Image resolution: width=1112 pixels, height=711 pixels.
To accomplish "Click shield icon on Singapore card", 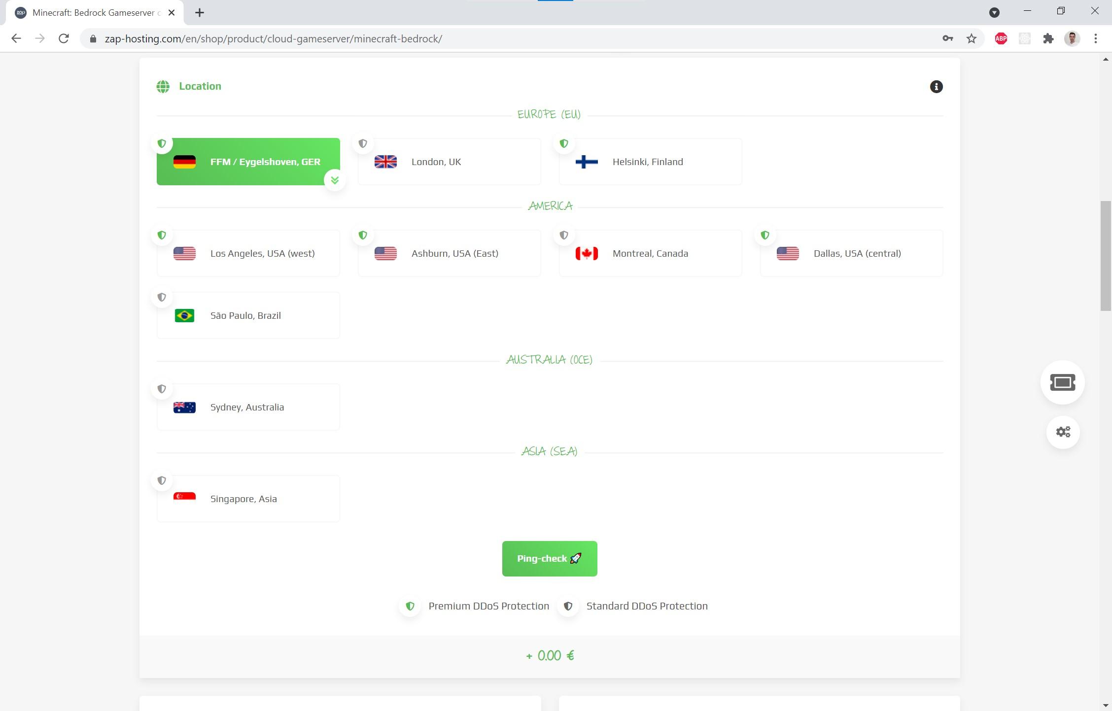I will tap(162, 481).
